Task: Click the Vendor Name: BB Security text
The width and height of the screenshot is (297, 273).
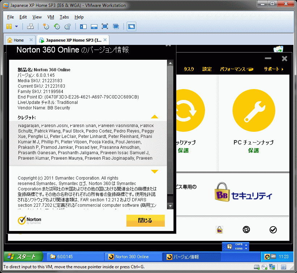Action: coord(44,108)
